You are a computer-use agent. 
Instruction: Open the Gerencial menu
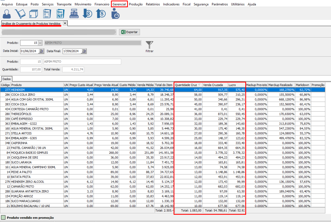point(119,4)
